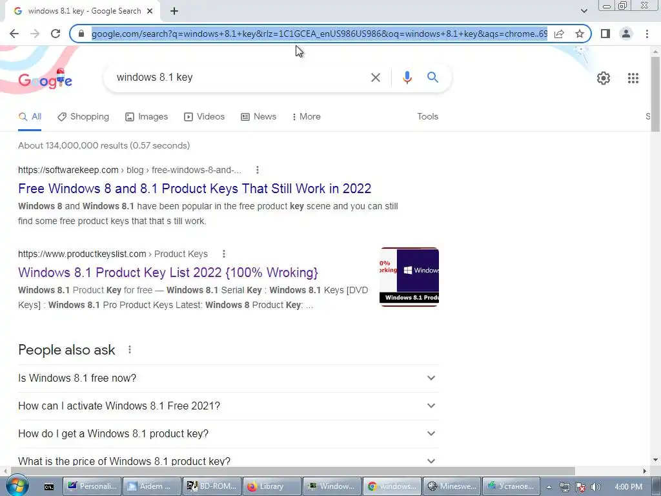Submit search with magnifier icon
The image size is (661, 496).
pyautogui.click(x=432, y=77)
